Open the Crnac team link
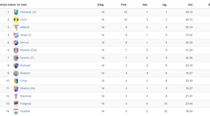This screenshot has width=210, height=116. pos(24,81)
